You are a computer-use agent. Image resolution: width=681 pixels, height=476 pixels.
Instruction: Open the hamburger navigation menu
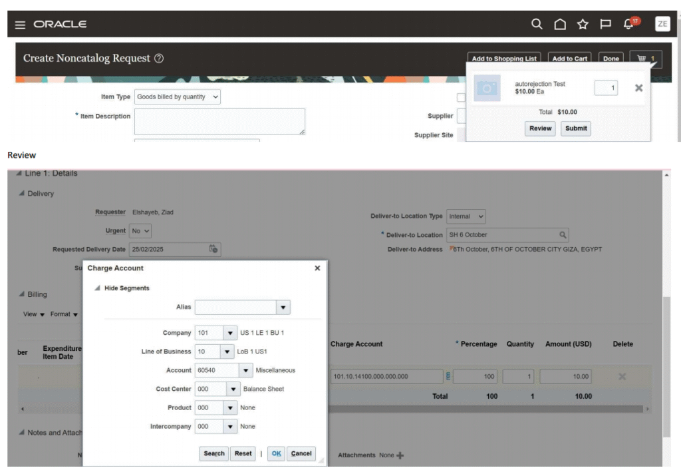(x=20, y=25)
